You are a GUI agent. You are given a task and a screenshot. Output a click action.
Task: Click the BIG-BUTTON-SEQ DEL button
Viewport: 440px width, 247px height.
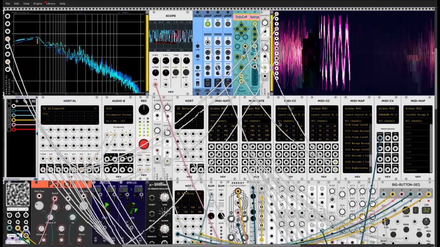419,234
